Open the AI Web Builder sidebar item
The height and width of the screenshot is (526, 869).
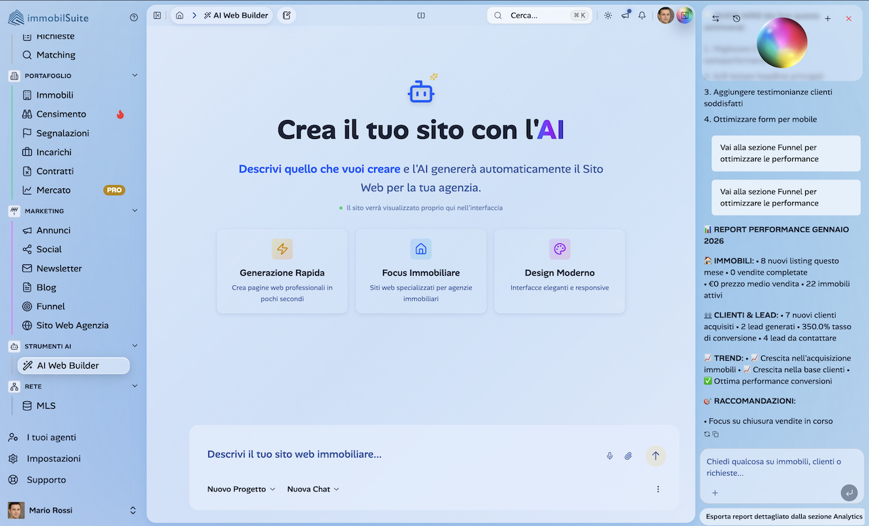(73, 365)
